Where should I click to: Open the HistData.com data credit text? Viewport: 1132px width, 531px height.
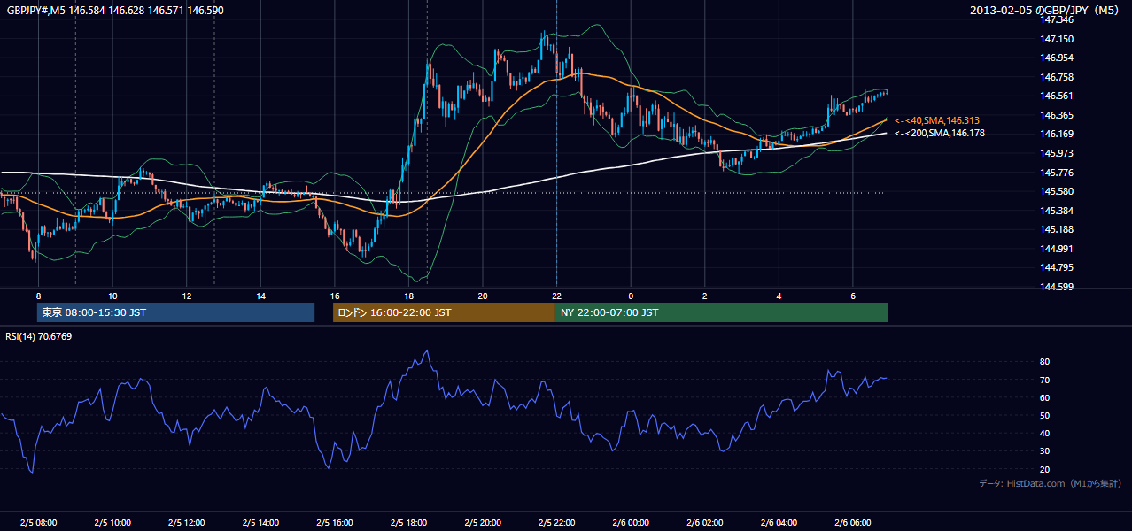(x=1051, y=483)
